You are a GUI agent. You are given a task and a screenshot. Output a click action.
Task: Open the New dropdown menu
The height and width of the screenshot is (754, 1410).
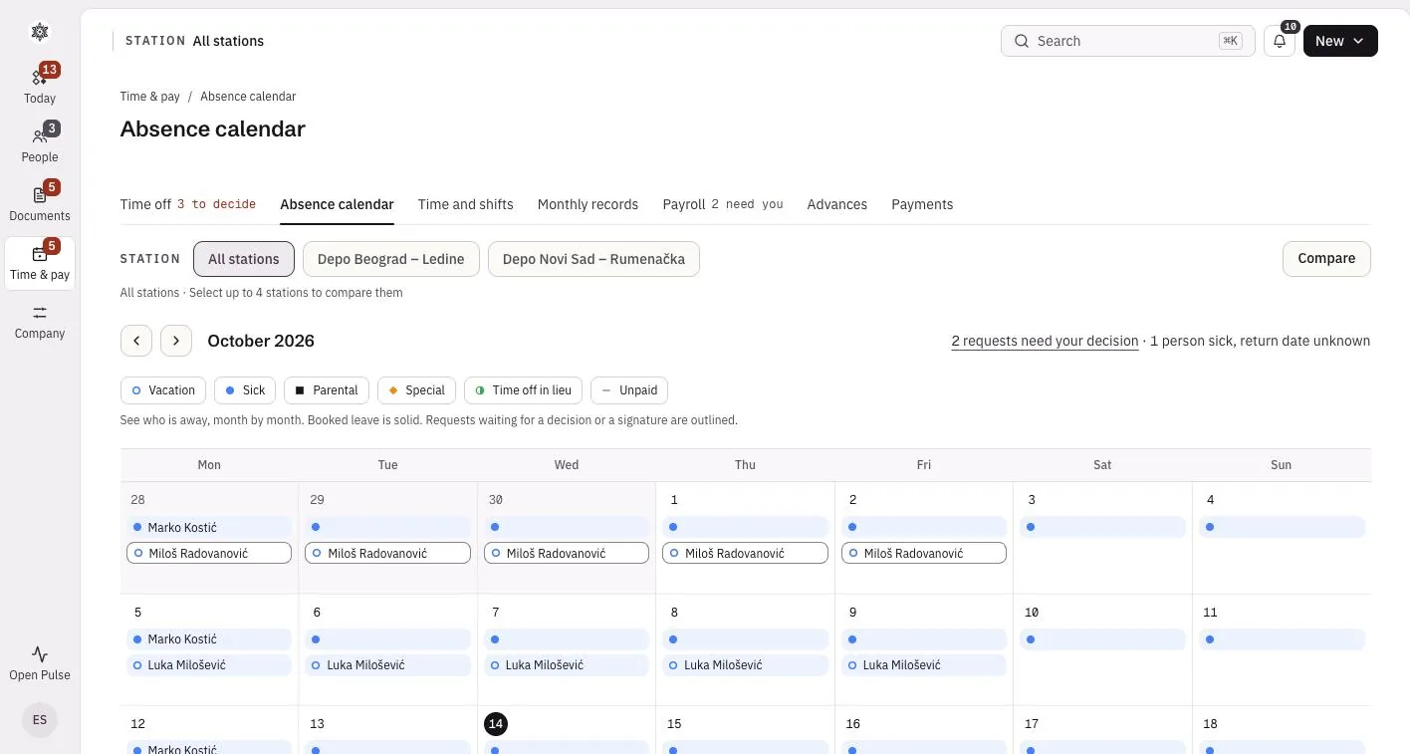[1340, 41]
